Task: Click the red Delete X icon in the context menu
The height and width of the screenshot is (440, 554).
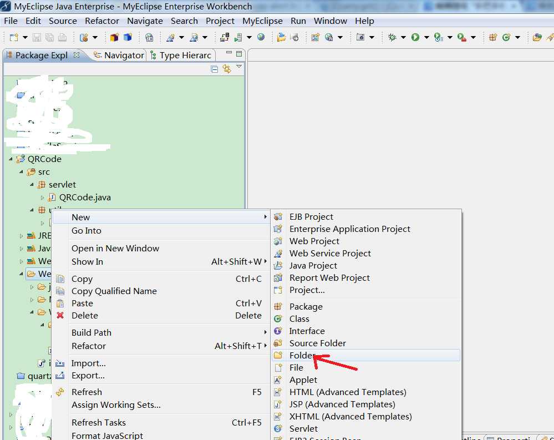Action: (x=60, y=315)
